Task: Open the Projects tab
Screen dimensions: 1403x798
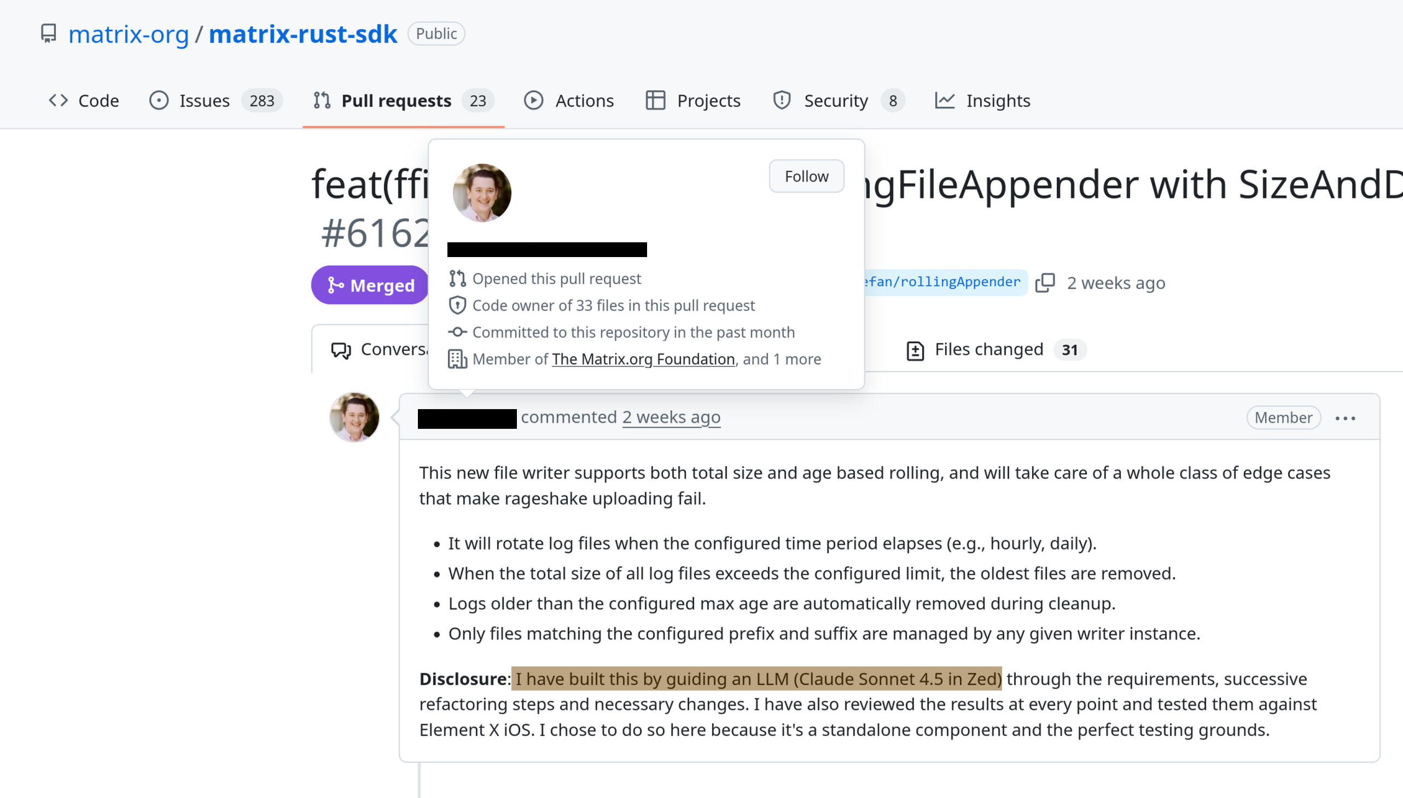Action: click(x=693, y=101)
